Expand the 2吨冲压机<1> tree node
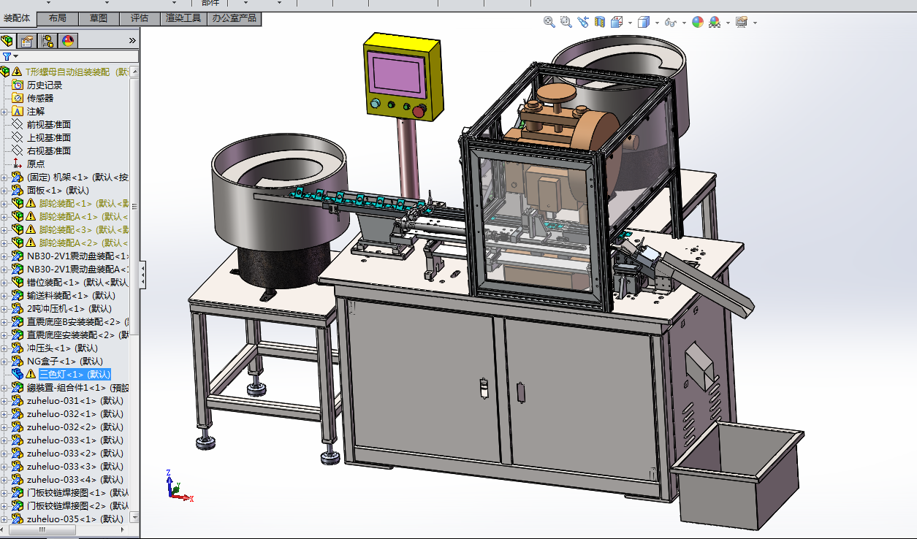The height and width of the screenshot is (539, 917). pyautogui.click(x=4, y=309)
